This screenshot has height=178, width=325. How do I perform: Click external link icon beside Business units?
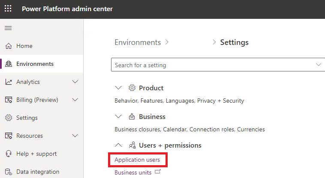[x=158, y=172]
